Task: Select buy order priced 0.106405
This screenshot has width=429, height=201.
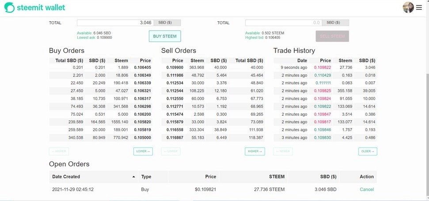Action: point(101,67)
